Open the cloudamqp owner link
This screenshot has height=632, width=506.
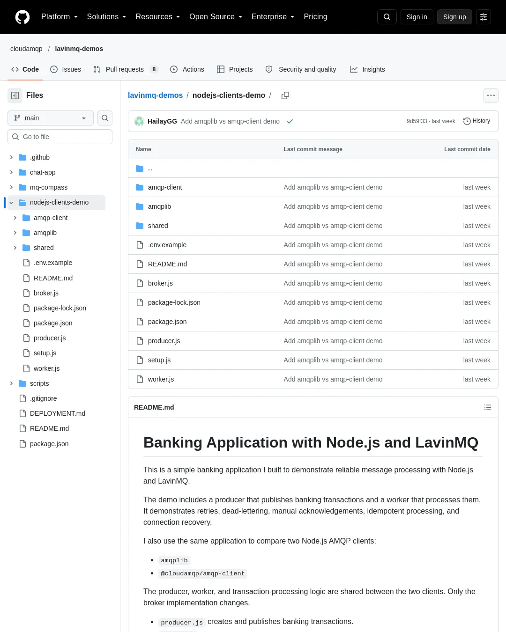(26, 49)
